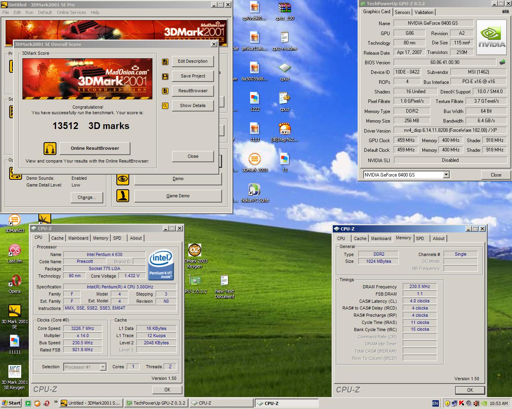
Task: Click the Save Project floppy icon
Action: 165,76
